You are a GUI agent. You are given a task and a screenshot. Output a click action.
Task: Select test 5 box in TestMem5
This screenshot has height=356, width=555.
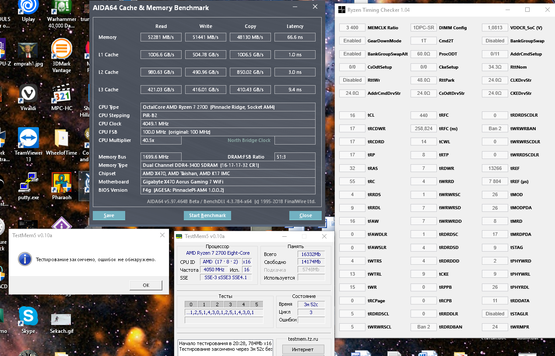(x=256, y=304)
